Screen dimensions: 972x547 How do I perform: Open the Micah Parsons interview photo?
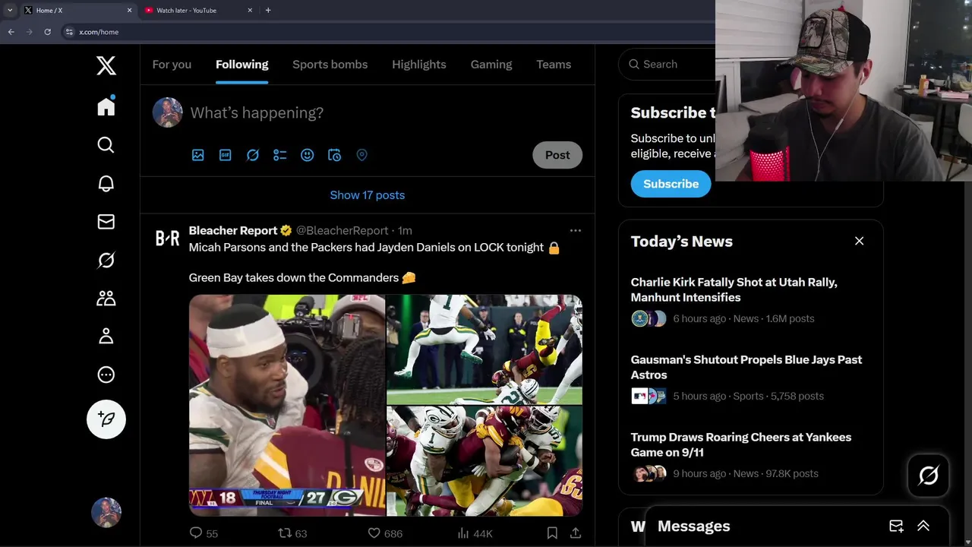click(x=287, y=406)
